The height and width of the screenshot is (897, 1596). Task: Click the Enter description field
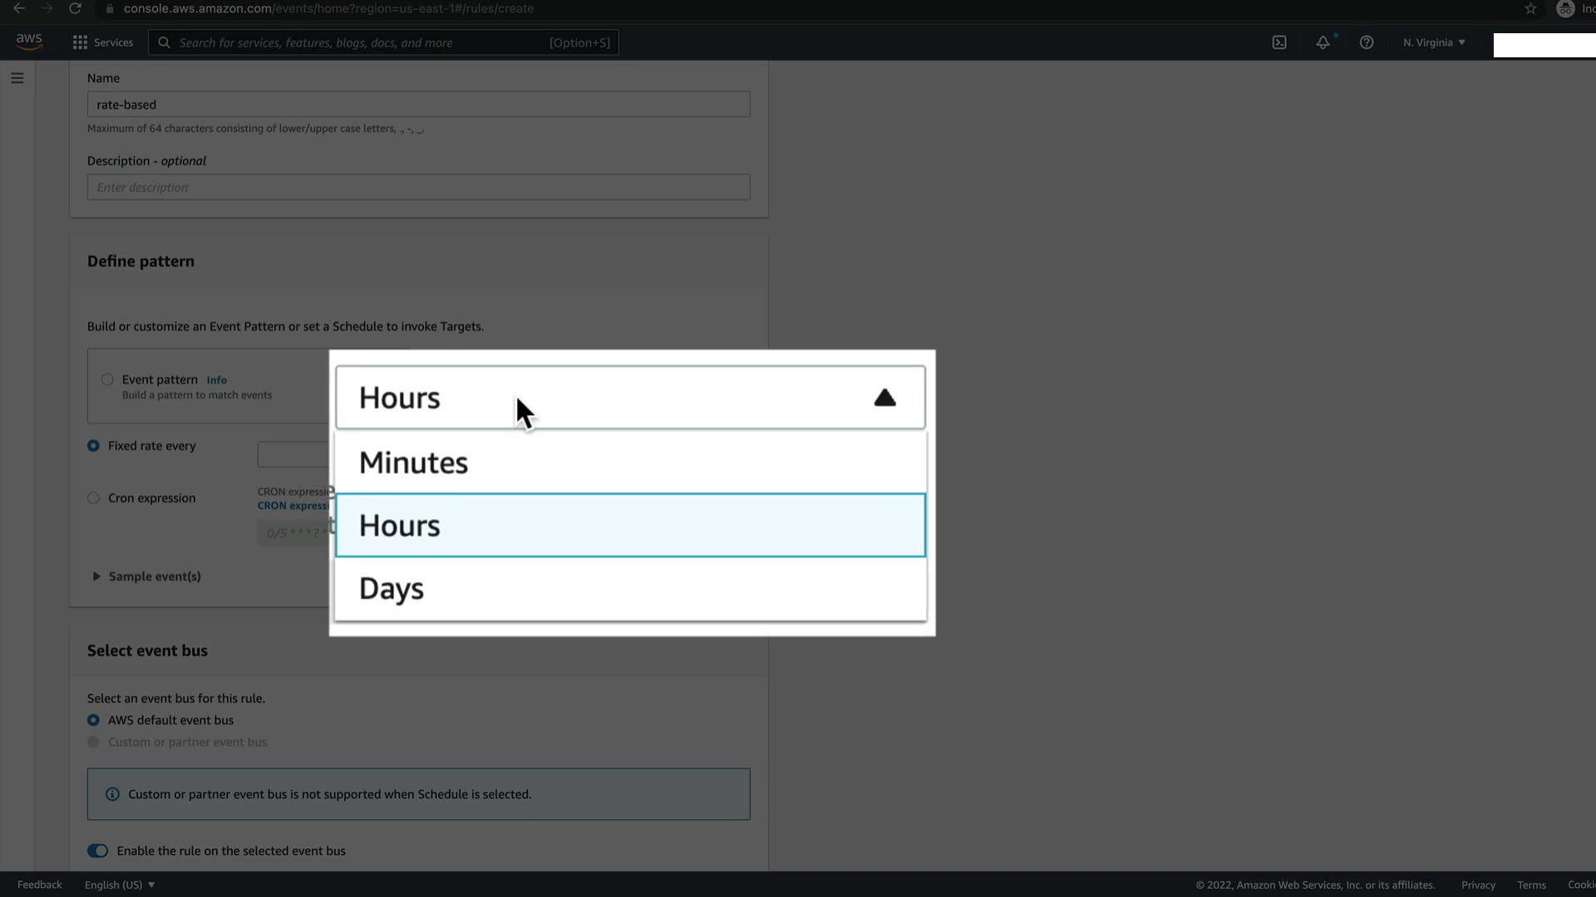[x=418, y=187]
